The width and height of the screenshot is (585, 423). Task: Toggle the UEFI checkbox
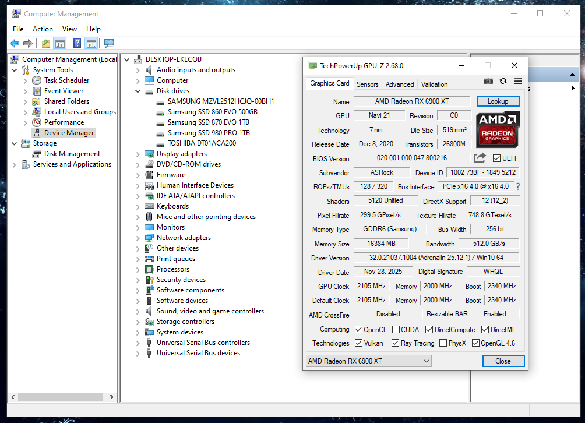496,158
